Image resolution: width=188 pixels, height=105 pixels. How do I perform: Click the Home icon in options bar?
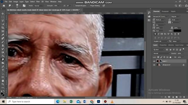coord(4,6)
